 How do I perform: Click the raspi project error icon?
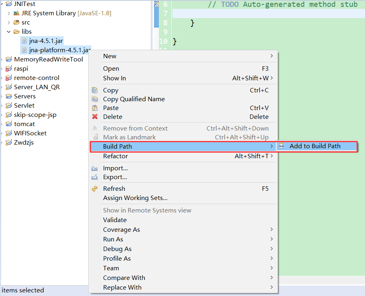(8, 69)
